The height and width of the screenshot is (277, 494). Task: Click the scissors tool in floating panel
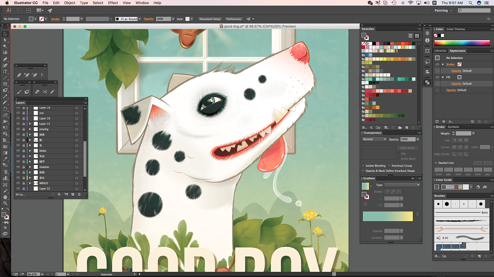tap(45, 92)
